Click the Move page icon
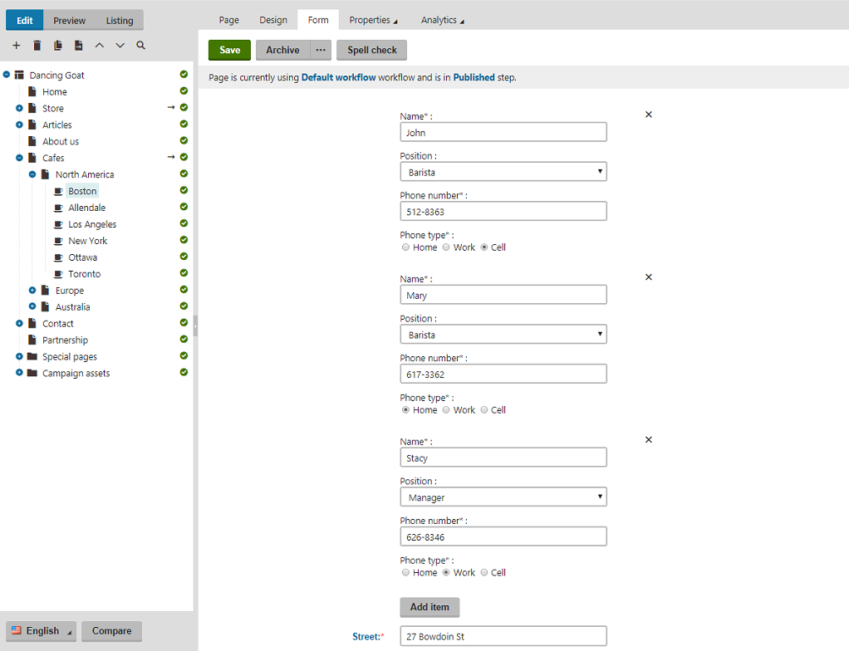The height and width of the screenshot is (651, 849). (79, 46)
